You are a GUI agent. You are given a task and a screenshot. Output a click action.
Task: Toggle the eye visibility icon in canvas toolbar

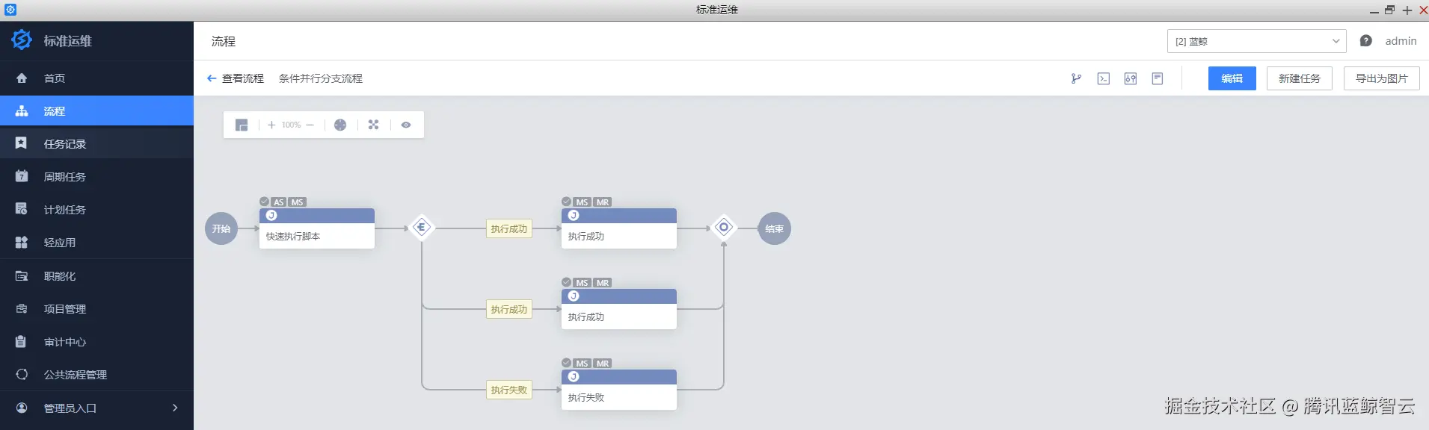(406, 125)
